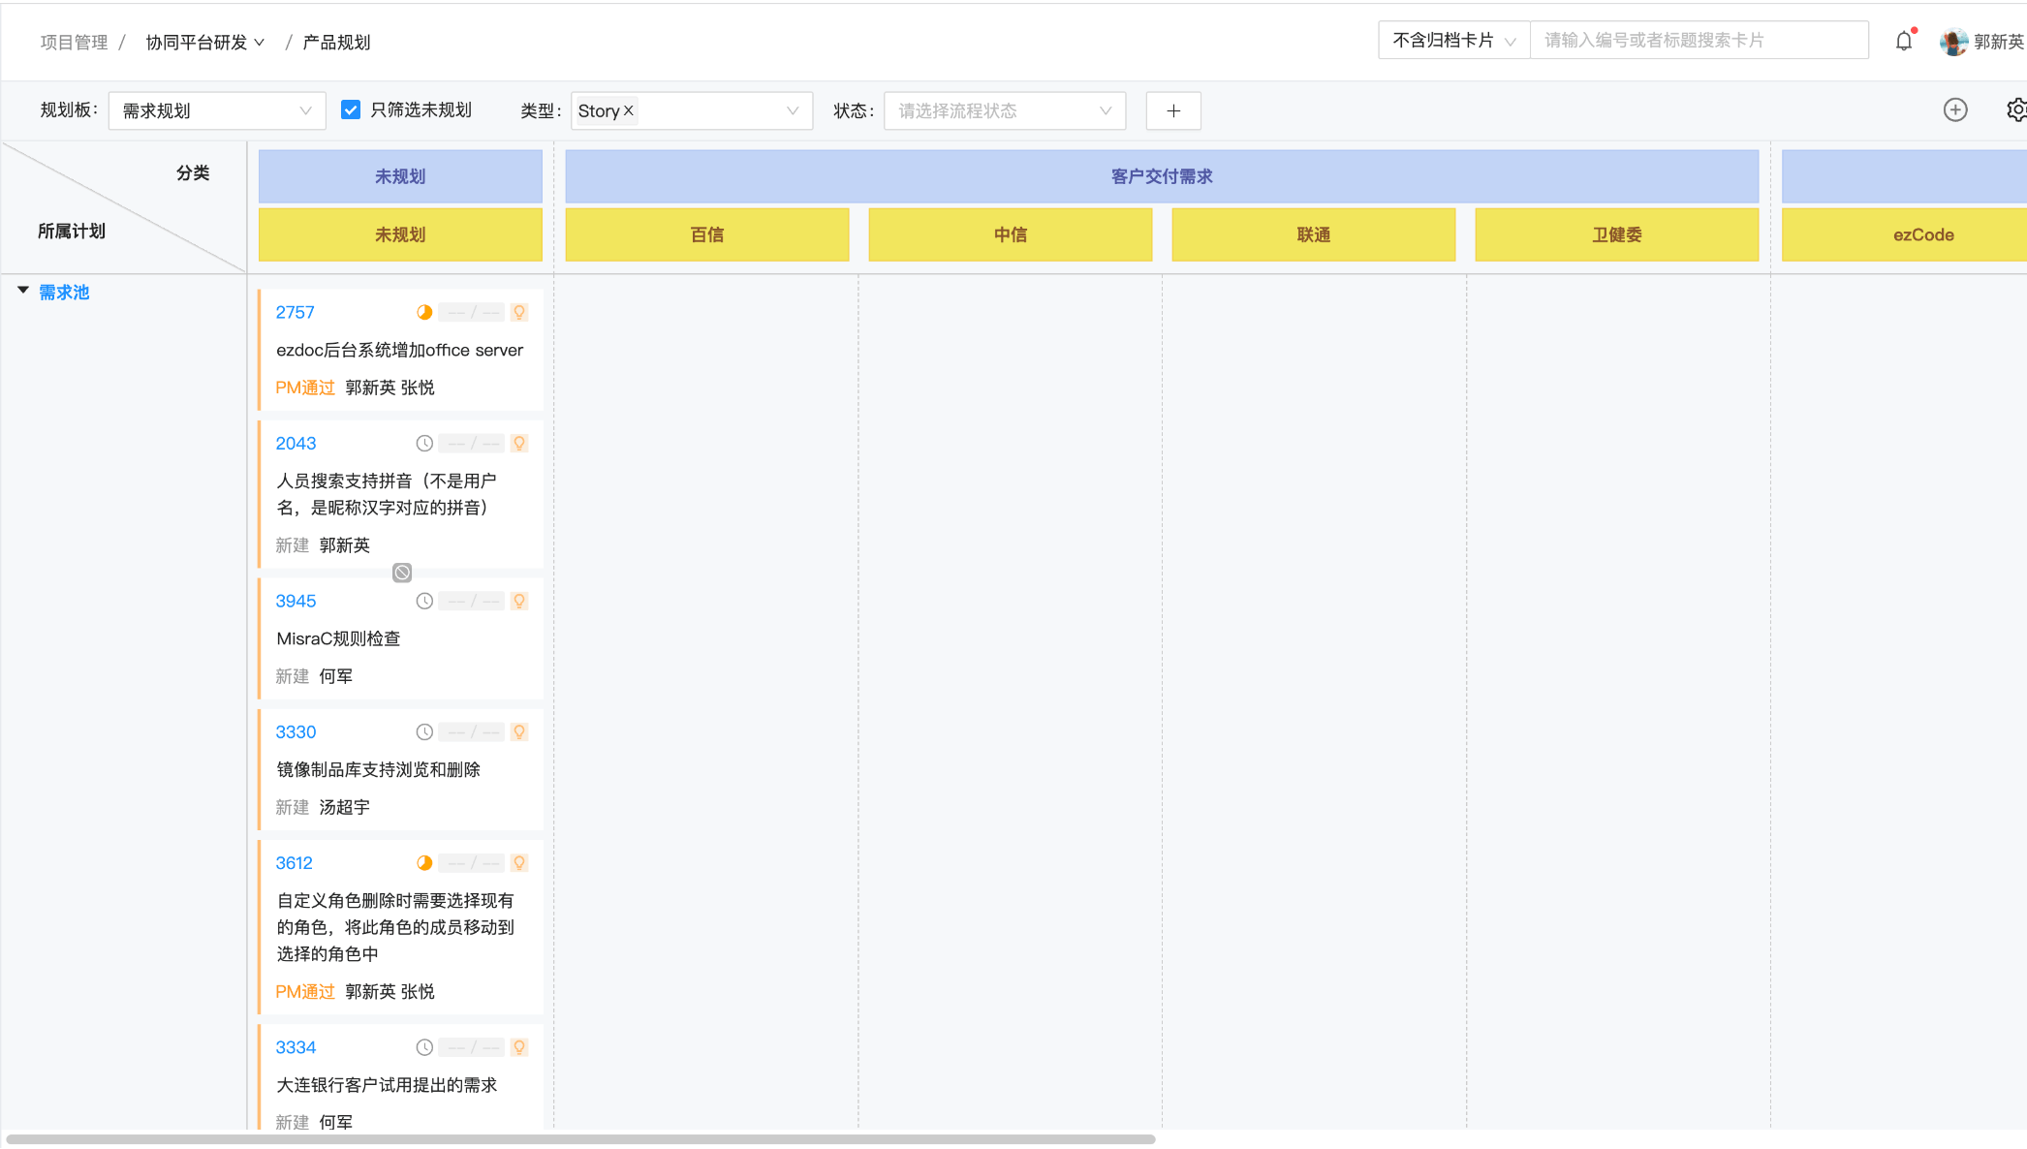Expand the 协同平台研发 project switcher chevron
2027x1149 pixels.
click(x=260, y=42)
